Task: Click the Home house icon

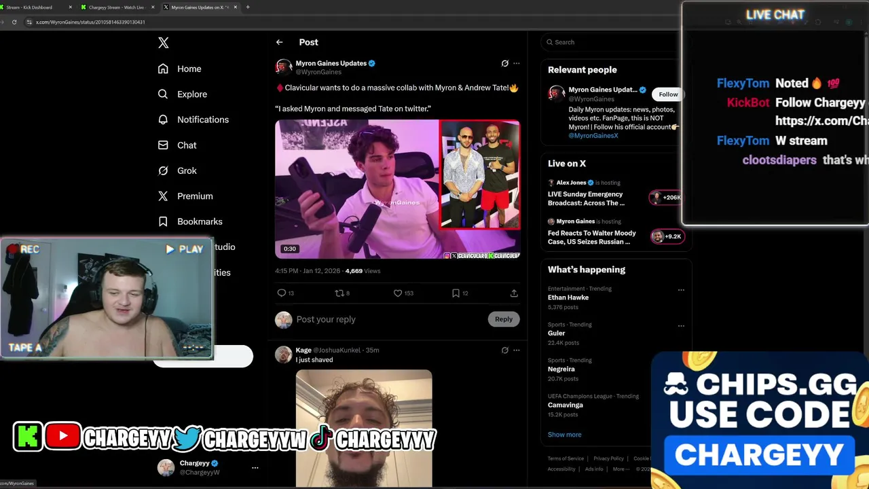Action: tap(163, 69)
